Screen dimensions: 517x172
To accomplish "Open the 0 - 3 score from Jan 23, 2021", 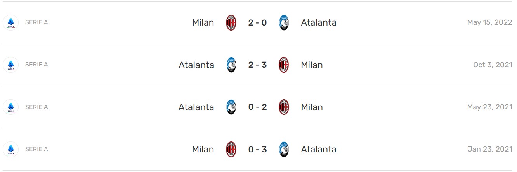I will 257,149.
